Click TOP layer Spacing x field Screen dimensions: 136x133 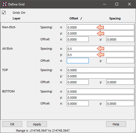(101, 70)
